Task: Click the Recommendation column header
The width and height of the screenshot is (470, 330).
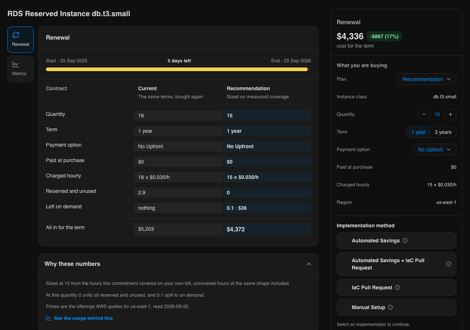Action: click(x=248, y=88)
